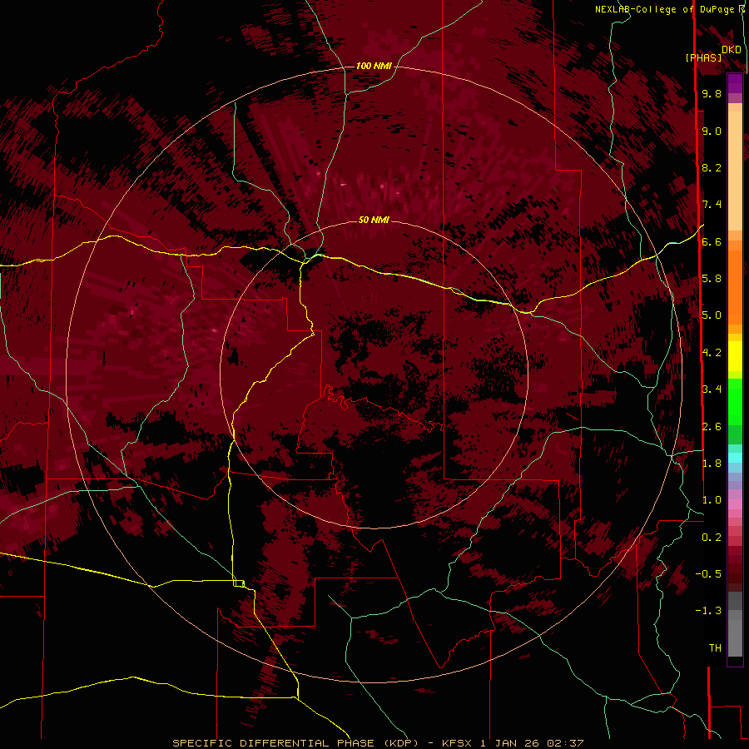
Task: Click the 3.4 legend value
Action: (712, 389)
